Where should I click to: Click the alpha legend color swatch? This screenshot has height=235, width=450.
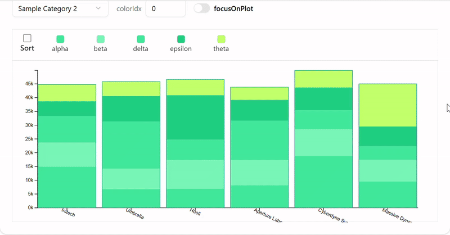pos(60,39)
